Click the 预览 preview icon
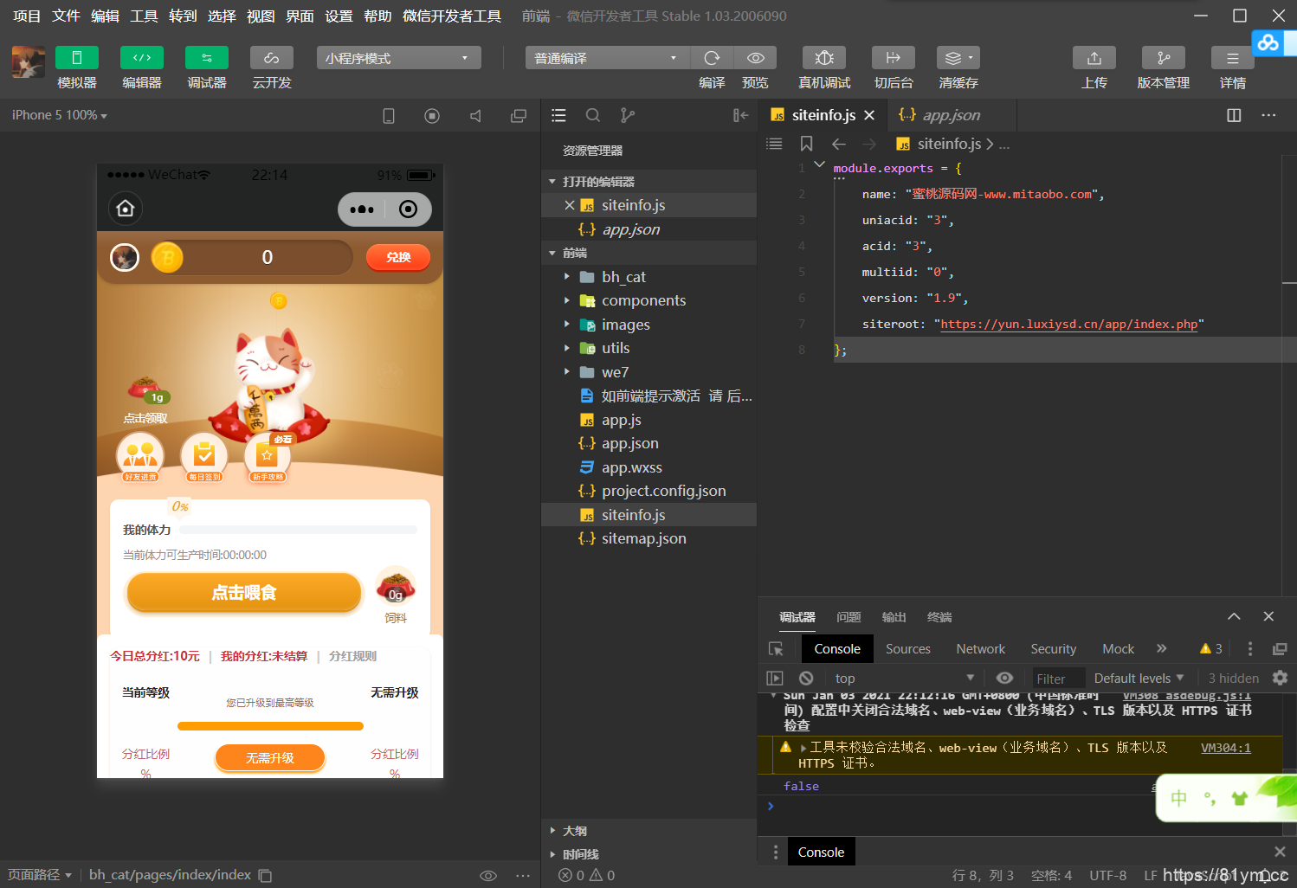The width and height of the screenshot is (1297, 888). point(754,57)
